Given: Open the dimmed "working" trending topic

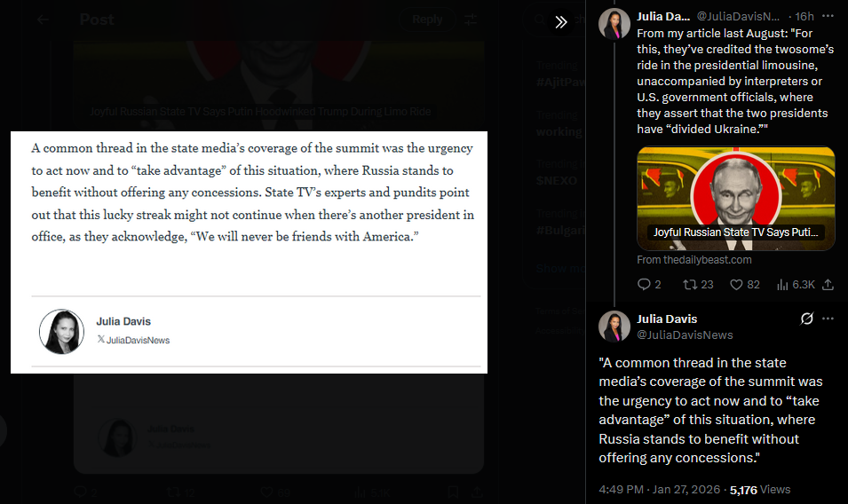Looking at the screenshot, I should click(x=559, y=132).
